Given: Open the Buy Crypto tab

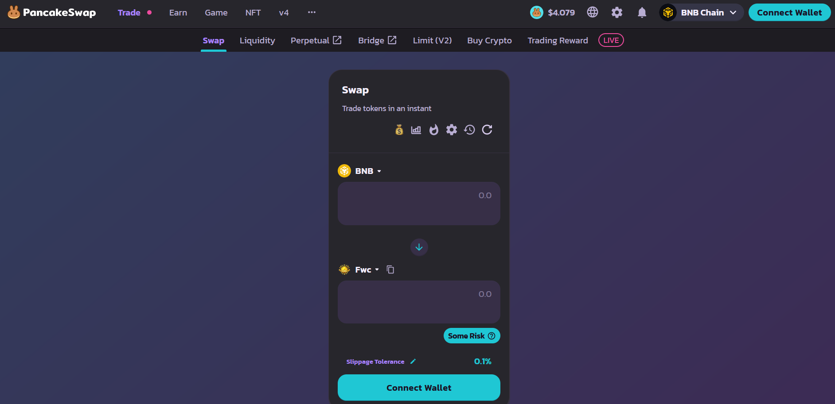Looking at the screenshot, I should point(490,40).
